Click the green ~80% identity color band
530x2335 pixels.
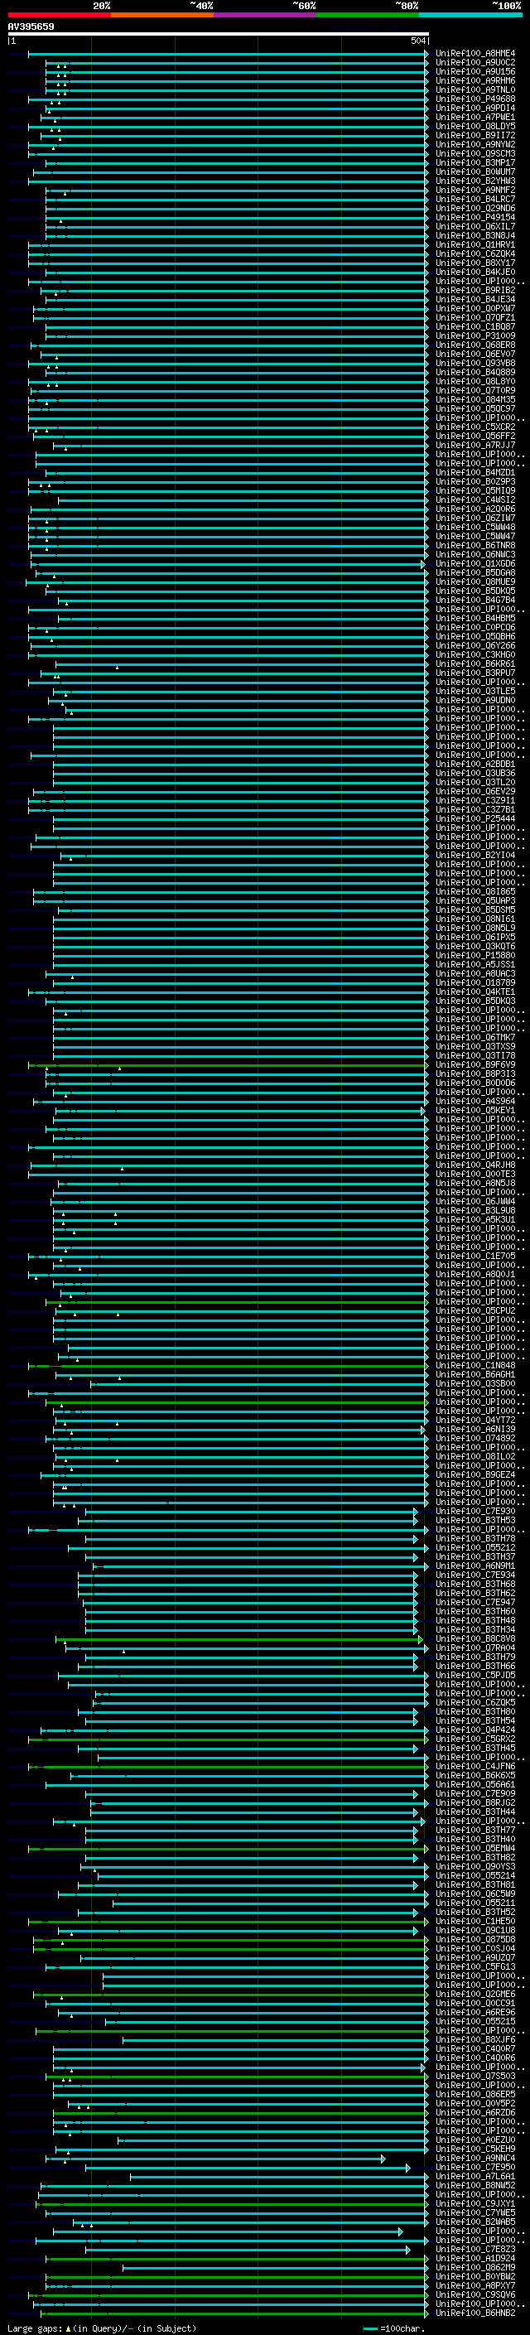[x=368, y=15]
